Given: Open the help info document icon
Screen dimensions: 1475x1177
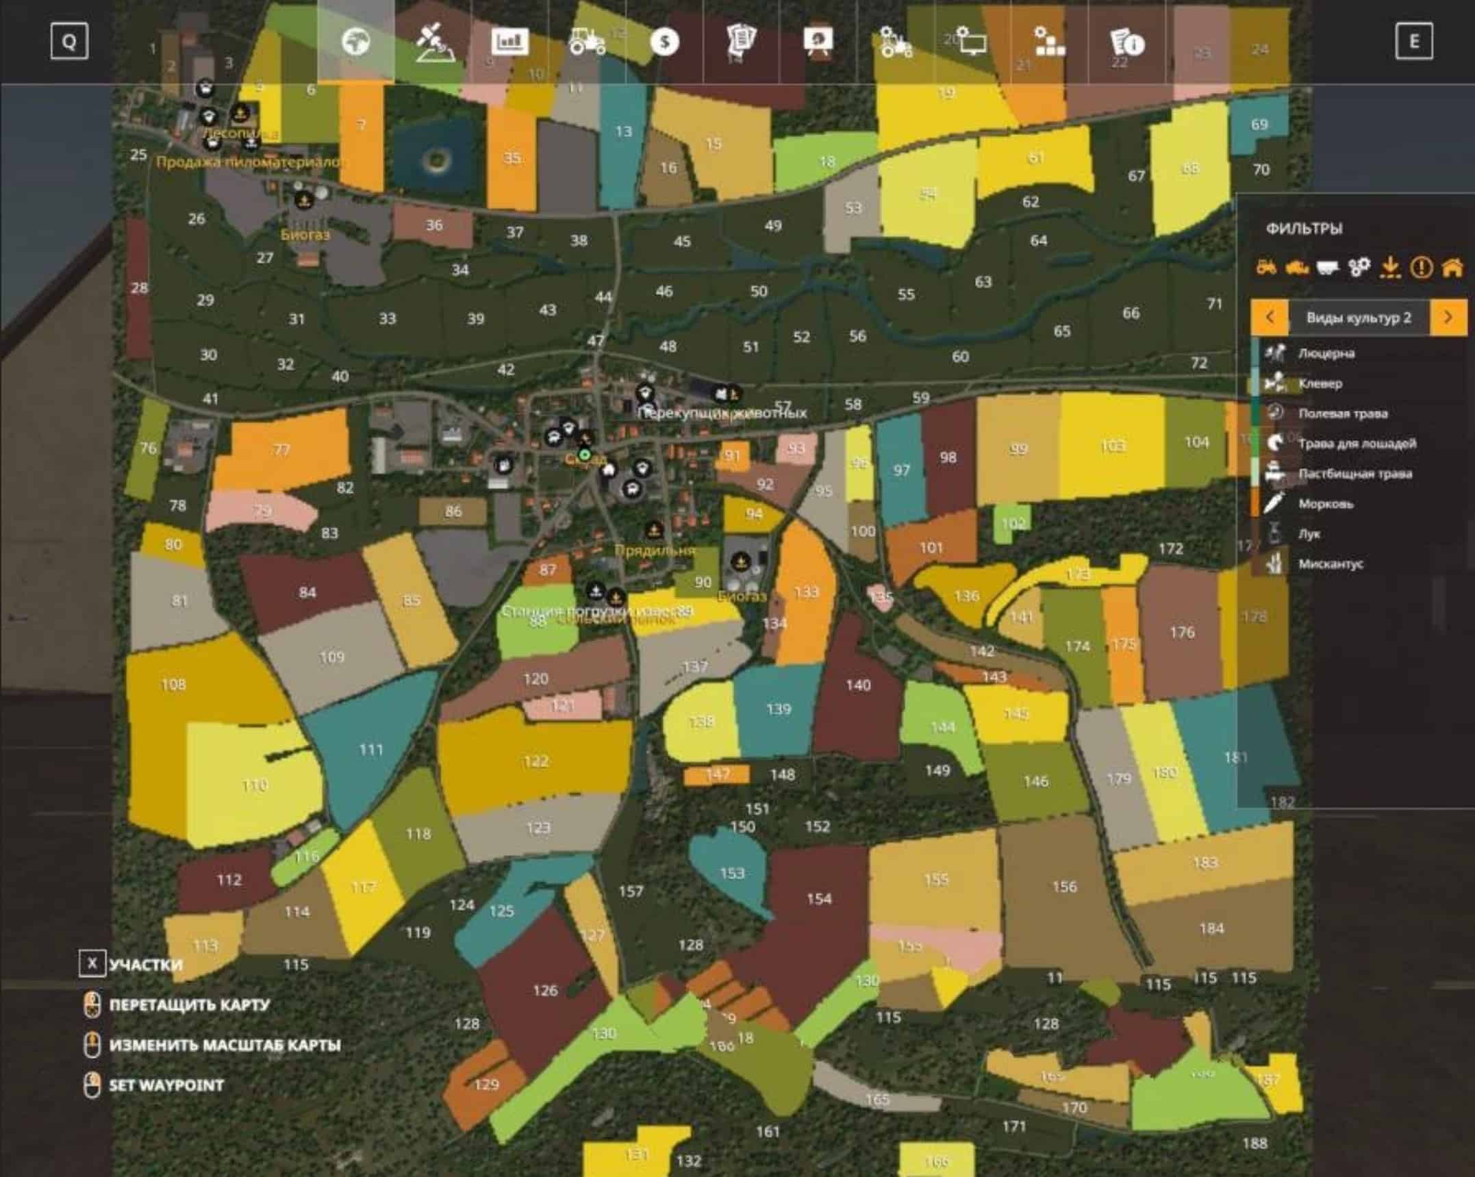Looking at the screenshot, I should coord(1126,42).
